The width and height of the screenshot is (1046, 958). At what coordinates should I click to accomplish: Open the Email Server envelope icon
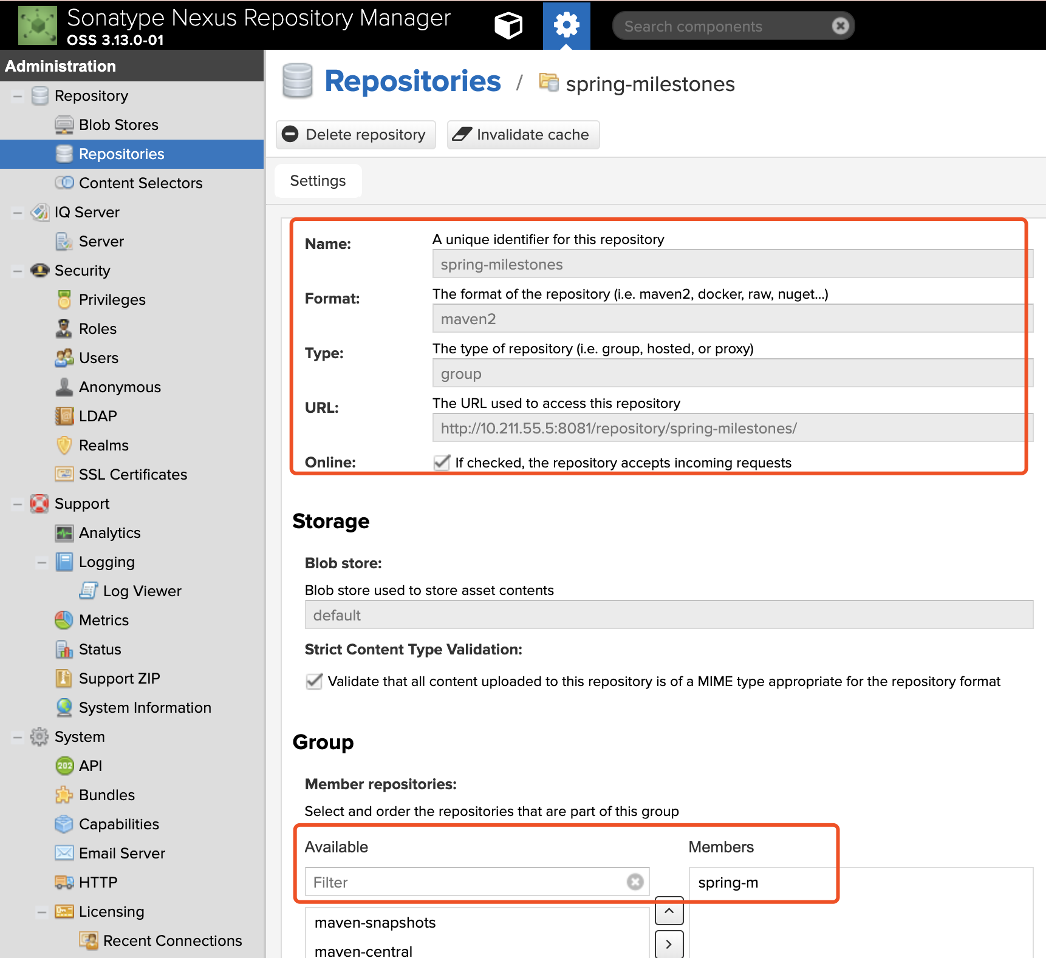click(x=64, y=853)
